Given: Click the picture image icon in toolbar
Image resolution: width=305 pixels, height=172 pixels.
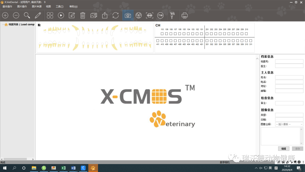Looking at the screenshot, I should coord(93,15).
